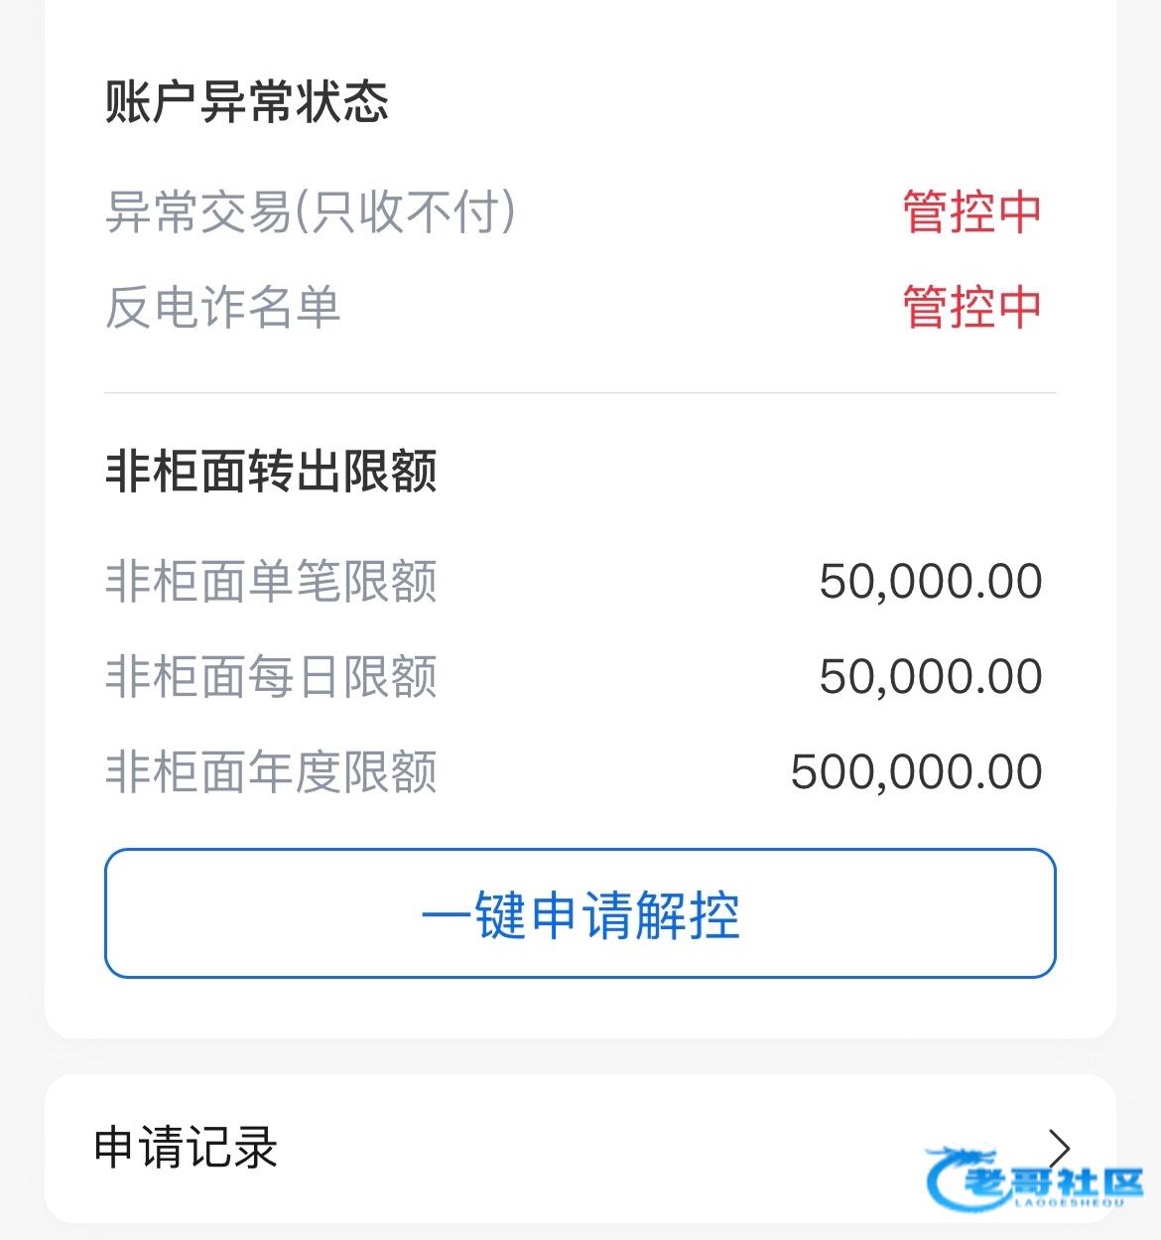Tap the 一键申请解控 button

[580, 913]
